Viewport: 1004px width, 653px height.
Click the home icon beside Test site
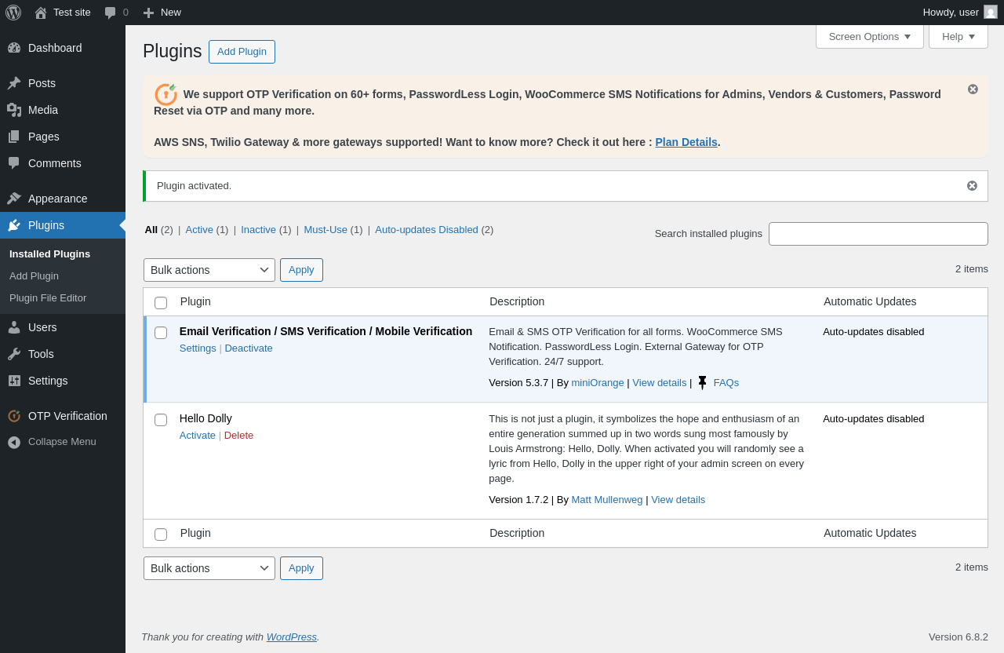click(x=41, y=13)
